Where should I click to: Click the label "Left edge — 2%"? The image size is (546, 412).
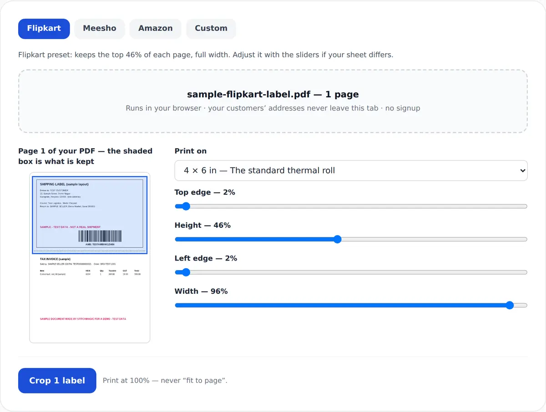click(206, 258)
